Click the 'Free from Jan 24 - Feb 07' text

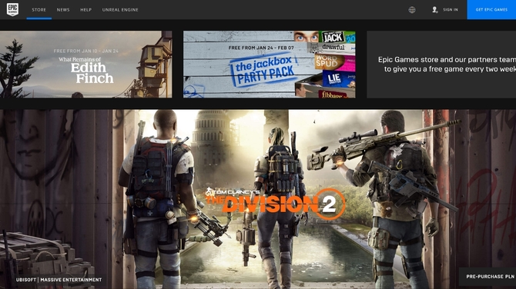(261, 48)
